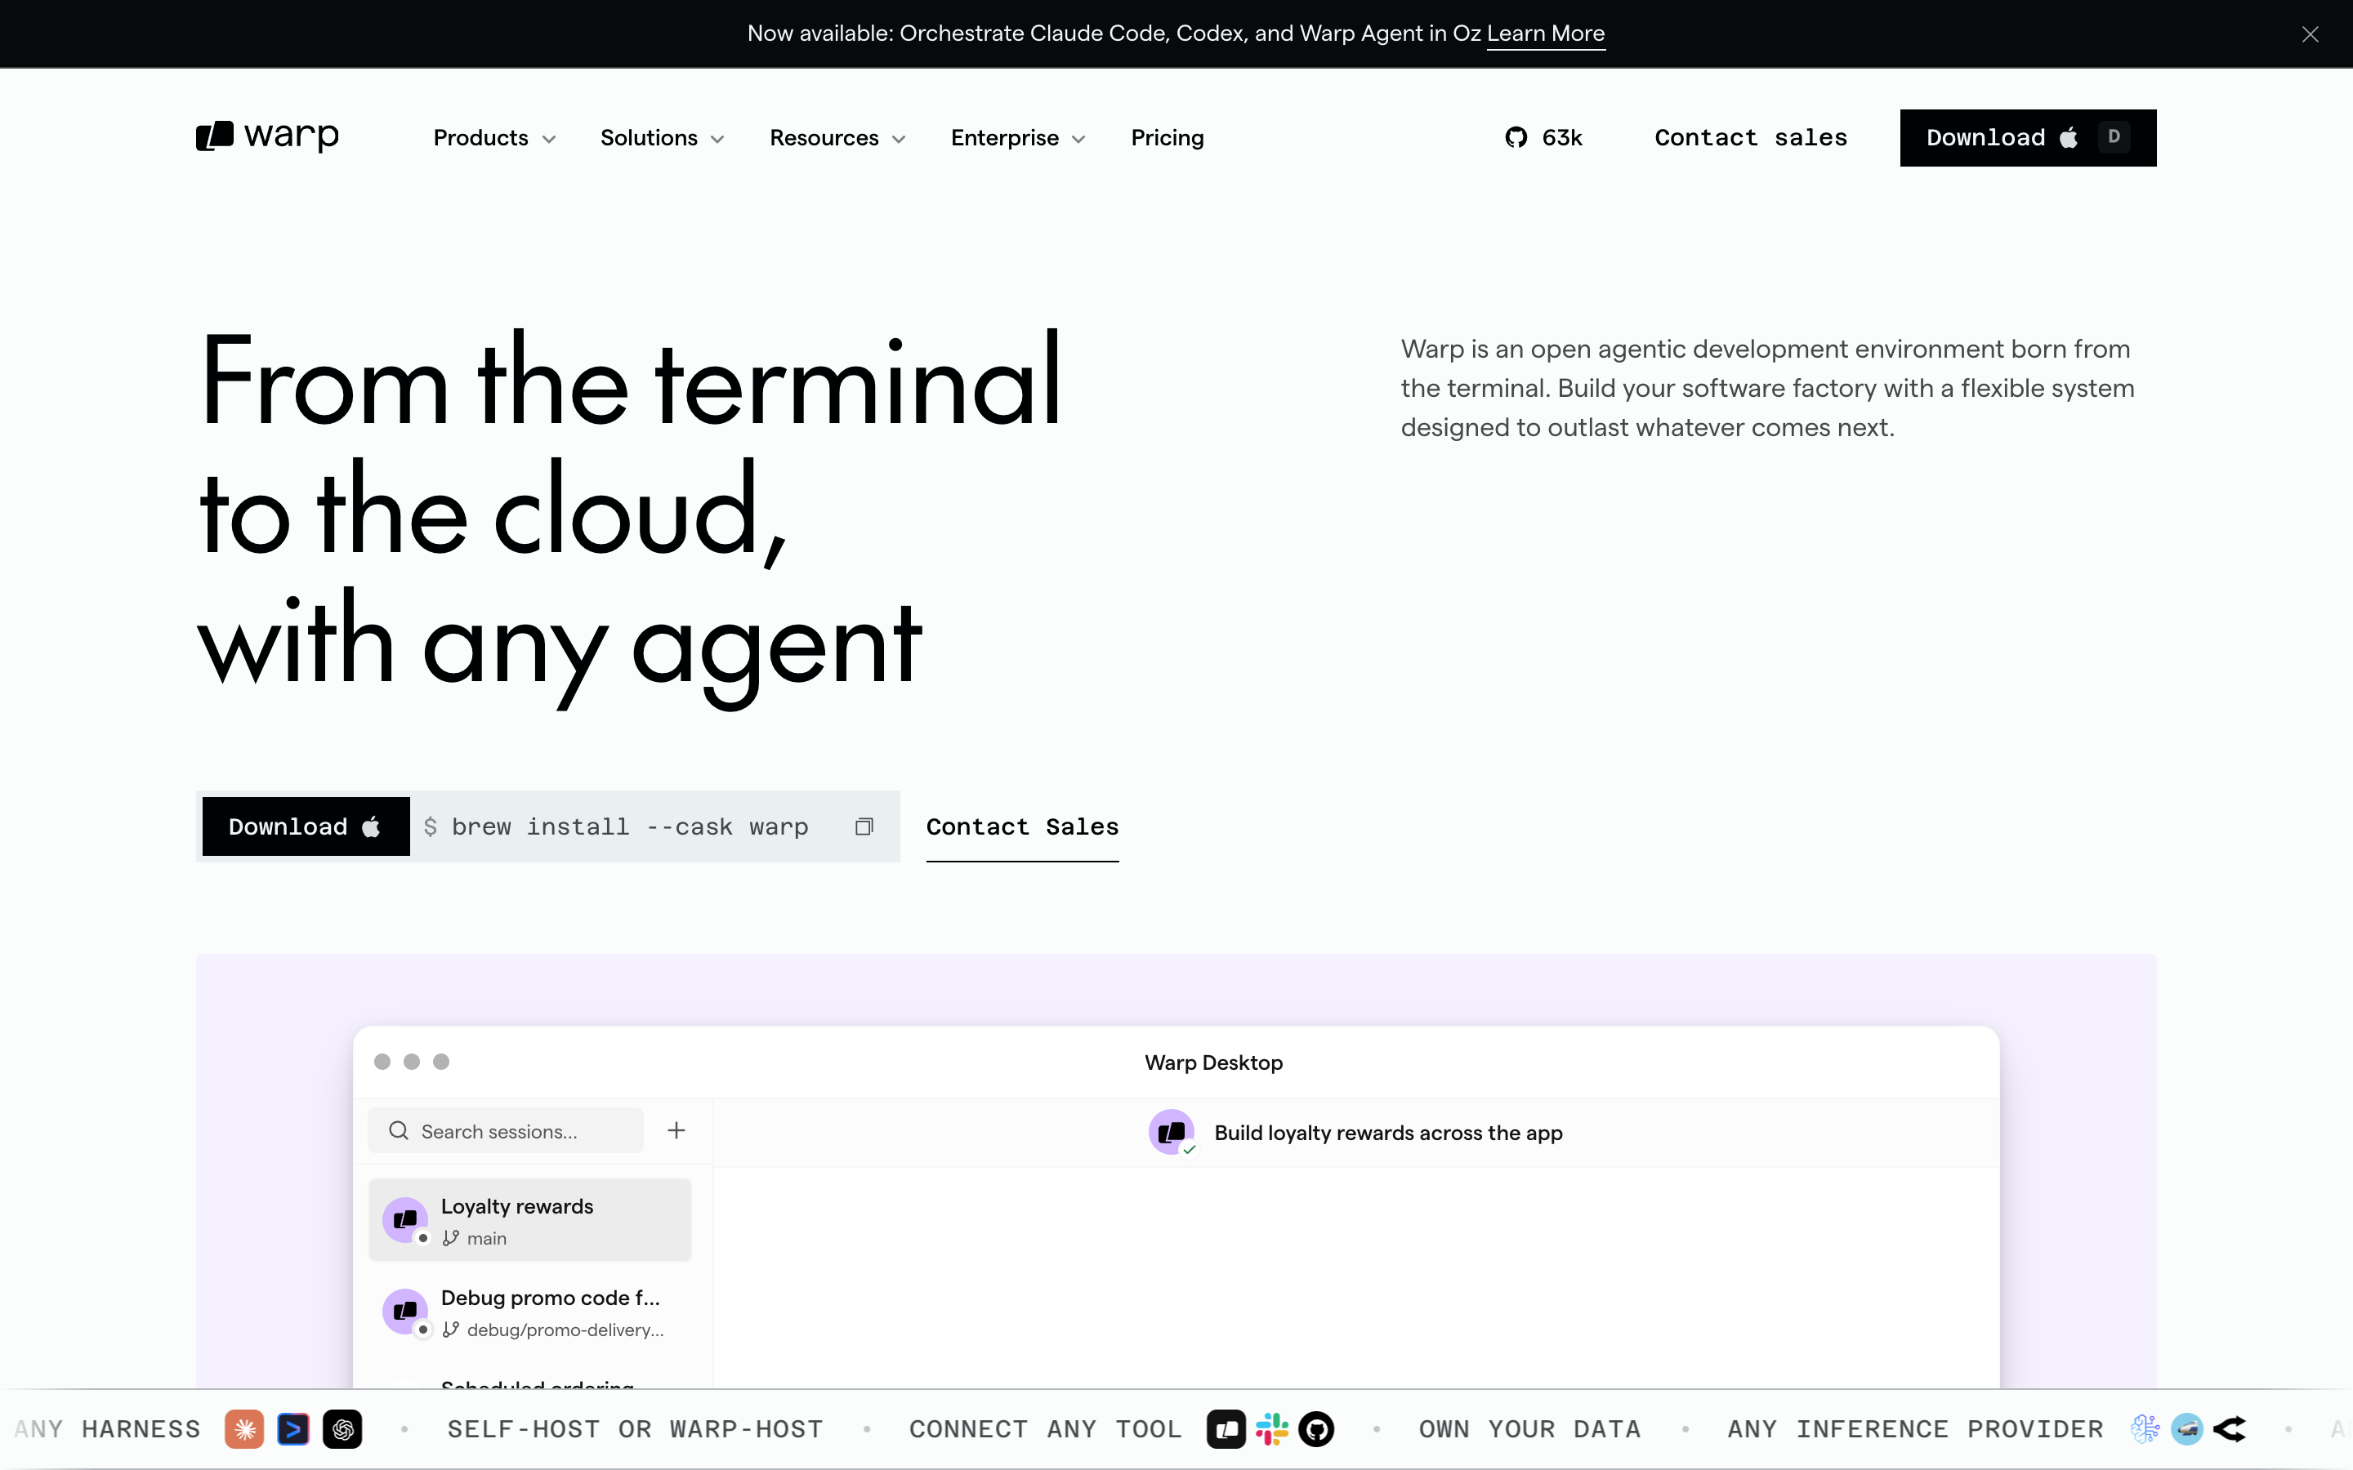Click the Contact Sales hero link
This screenshot has width=2353, height=1470.
coord(1022,826)
